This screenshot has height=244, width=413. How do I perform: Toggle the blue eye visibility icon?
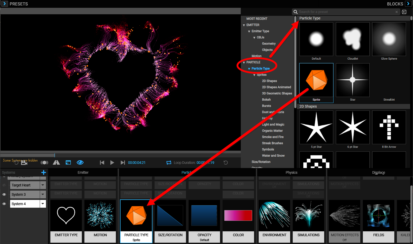[x=80, y=162]
